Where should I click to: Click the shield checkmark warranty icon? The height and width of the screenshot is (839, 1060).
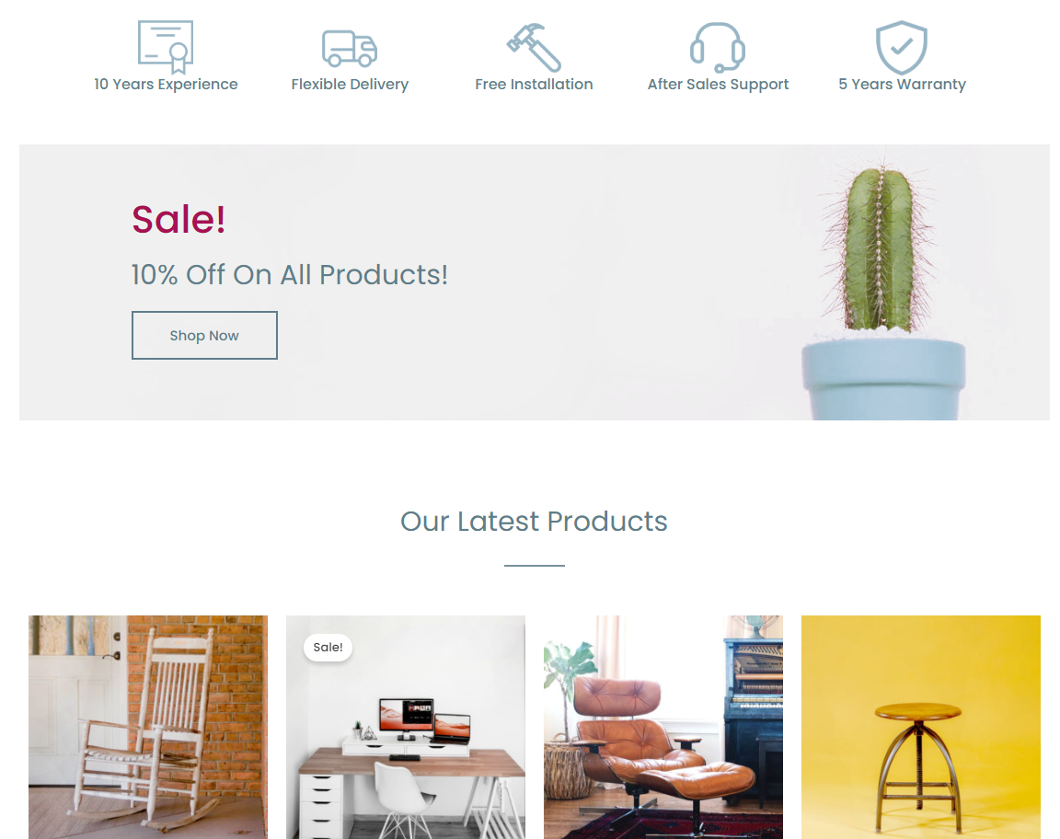tap(902, 47)
